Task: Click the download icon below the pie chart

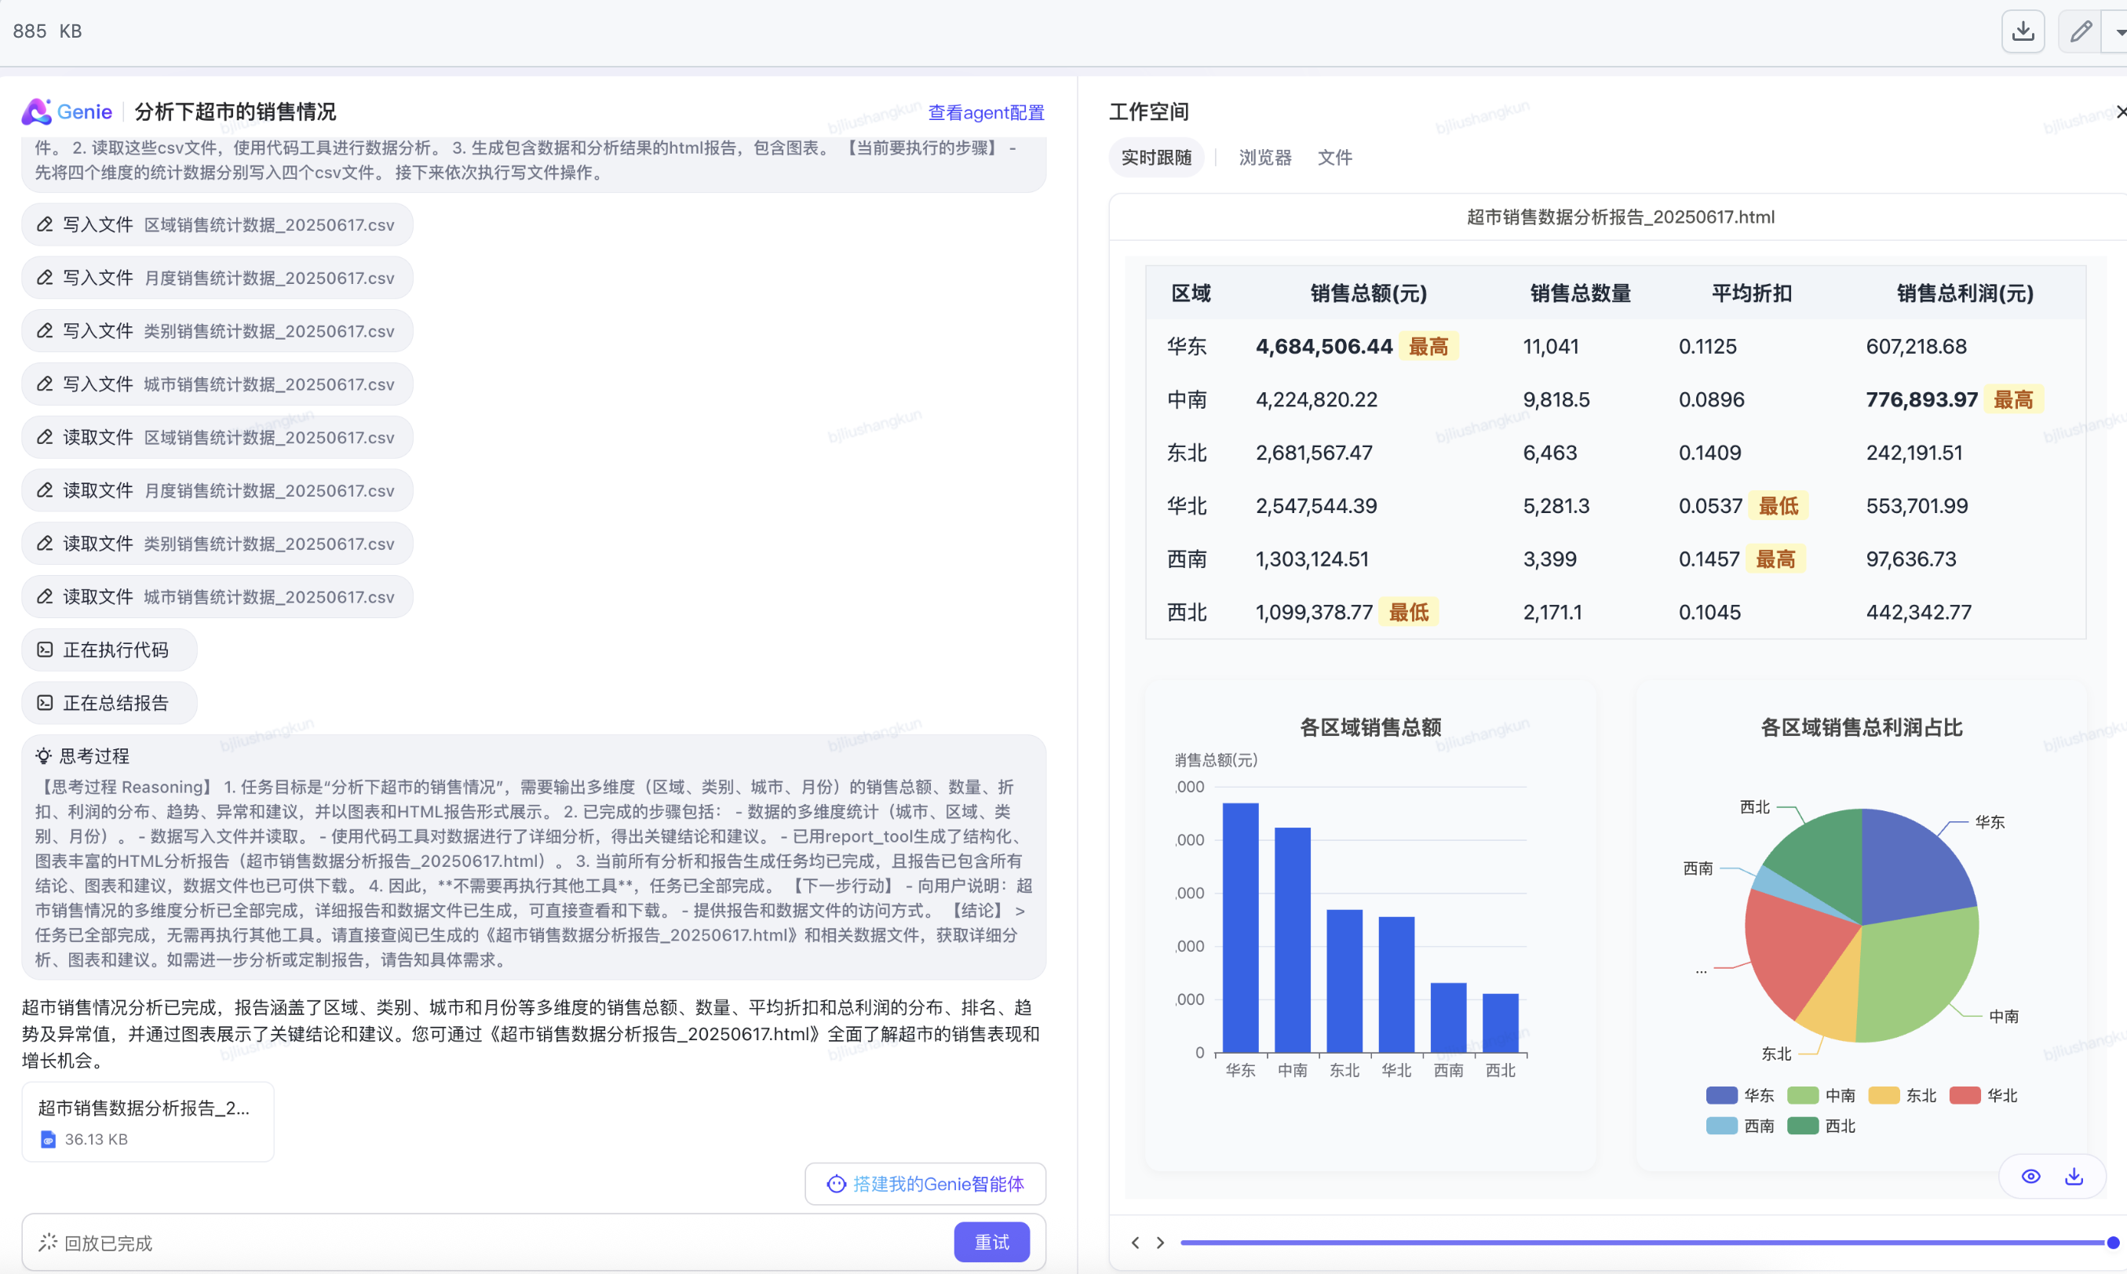Action: [x=2074, y=1176]
